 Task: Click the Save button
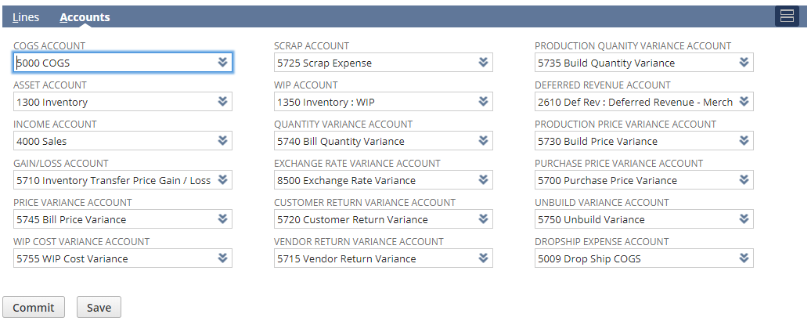click(x=99, y=308)
